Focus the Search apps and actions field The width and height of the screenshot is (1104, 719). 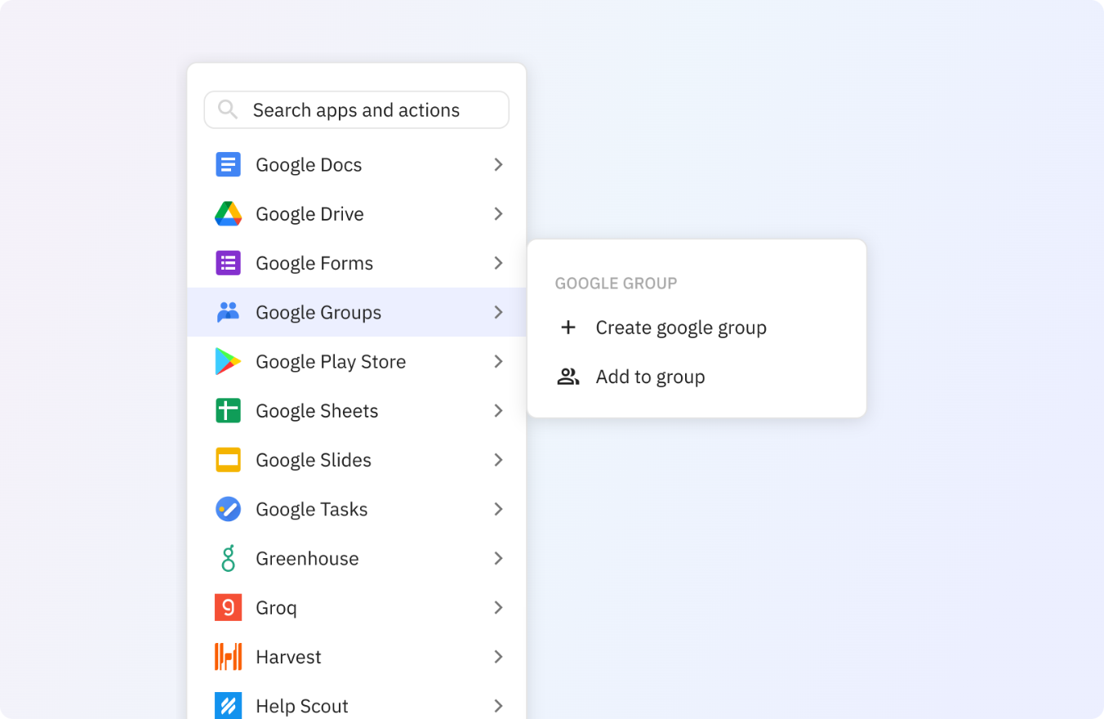(357, 109)
